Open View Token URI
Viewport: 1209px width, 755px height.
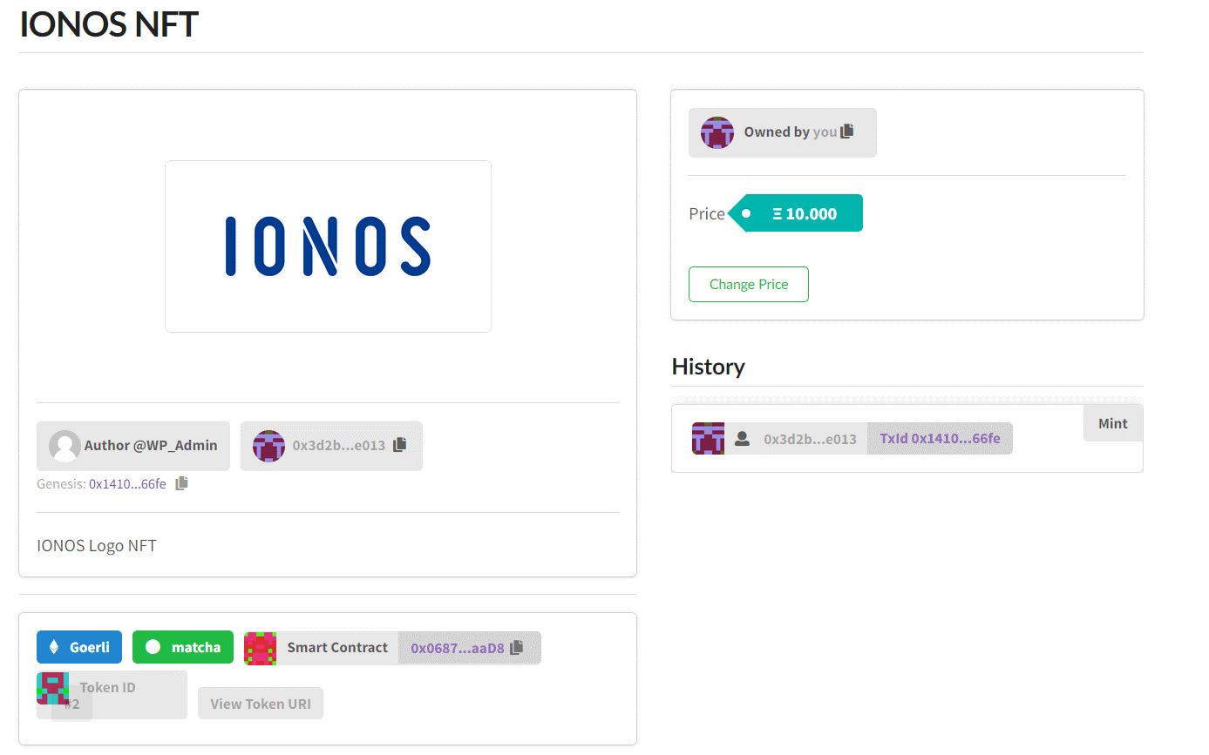click(x=261, y=704)
